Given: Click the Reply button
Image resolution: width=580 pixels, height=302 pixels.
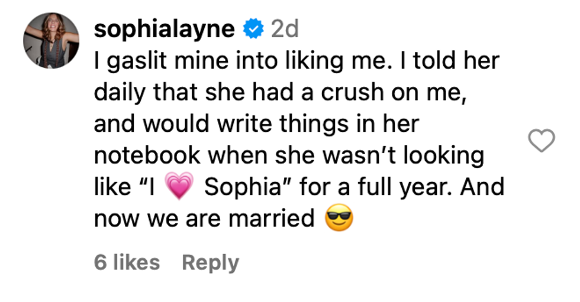Looking at the screenshot, I should coord(210,262).
